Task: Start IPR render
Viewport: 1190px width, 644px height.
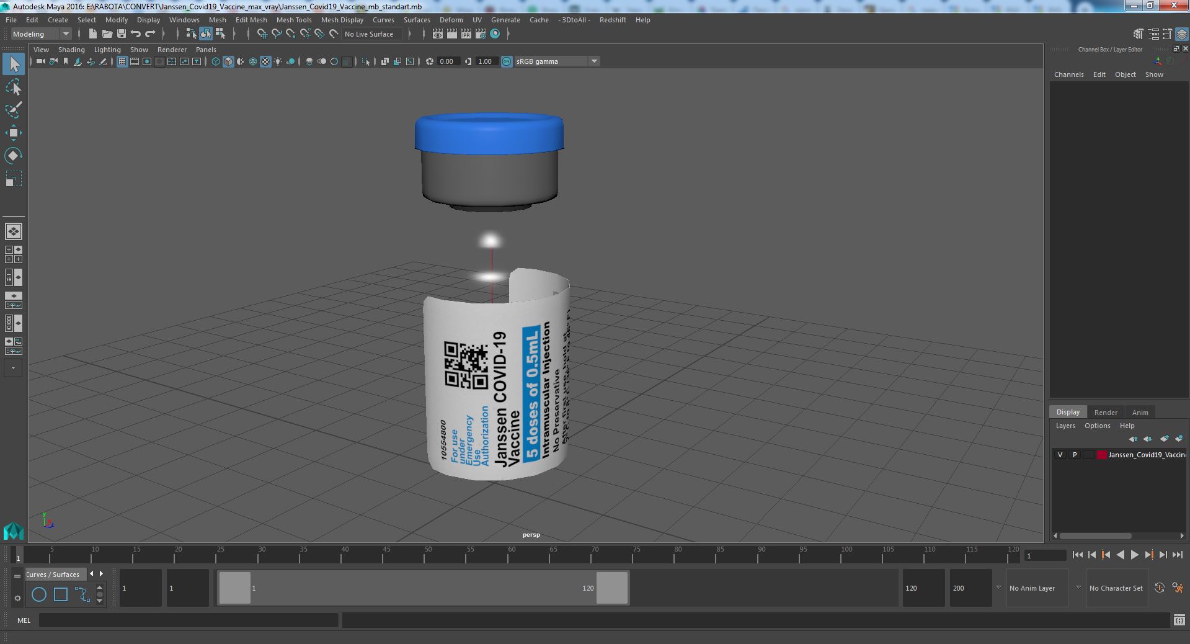Action: pyautogui.click(x=466, y=34)
